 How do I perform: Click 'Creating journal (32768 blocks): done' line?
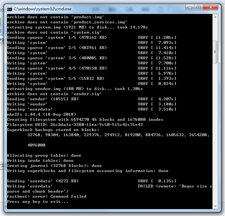pos(54,166)
